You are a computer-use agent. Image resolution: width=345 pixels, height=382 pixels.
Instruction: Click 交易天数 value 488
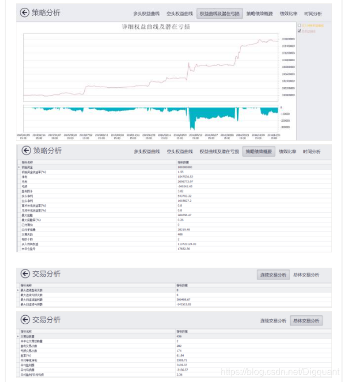tap(180, 234)
